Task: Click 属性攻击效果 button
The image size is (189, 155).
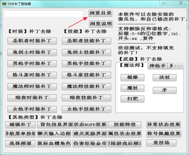Action: coord(125,134)
